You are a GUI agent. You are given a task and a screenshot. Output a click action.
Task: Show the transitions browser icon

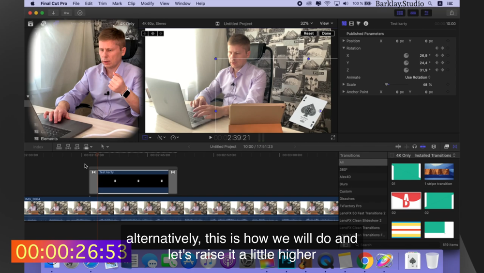pyautogui.click(x=454, y=146)
